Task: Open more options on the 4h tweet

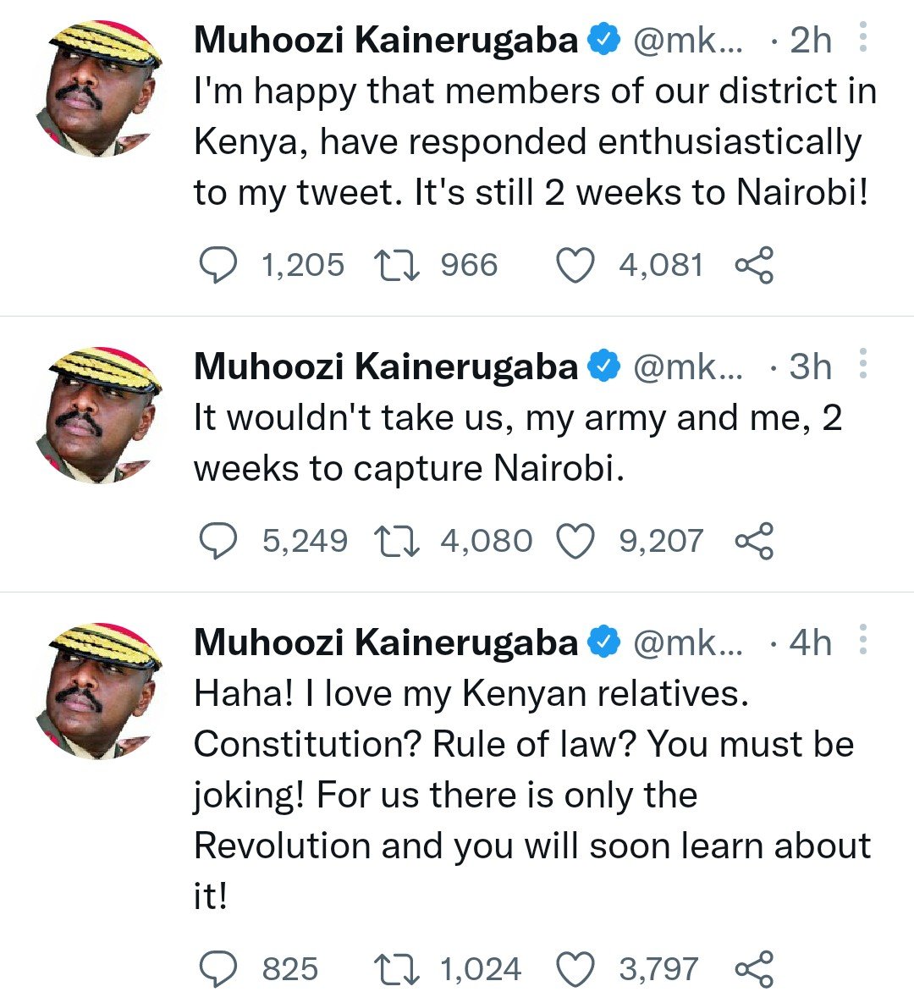Action: coord(862,640)
